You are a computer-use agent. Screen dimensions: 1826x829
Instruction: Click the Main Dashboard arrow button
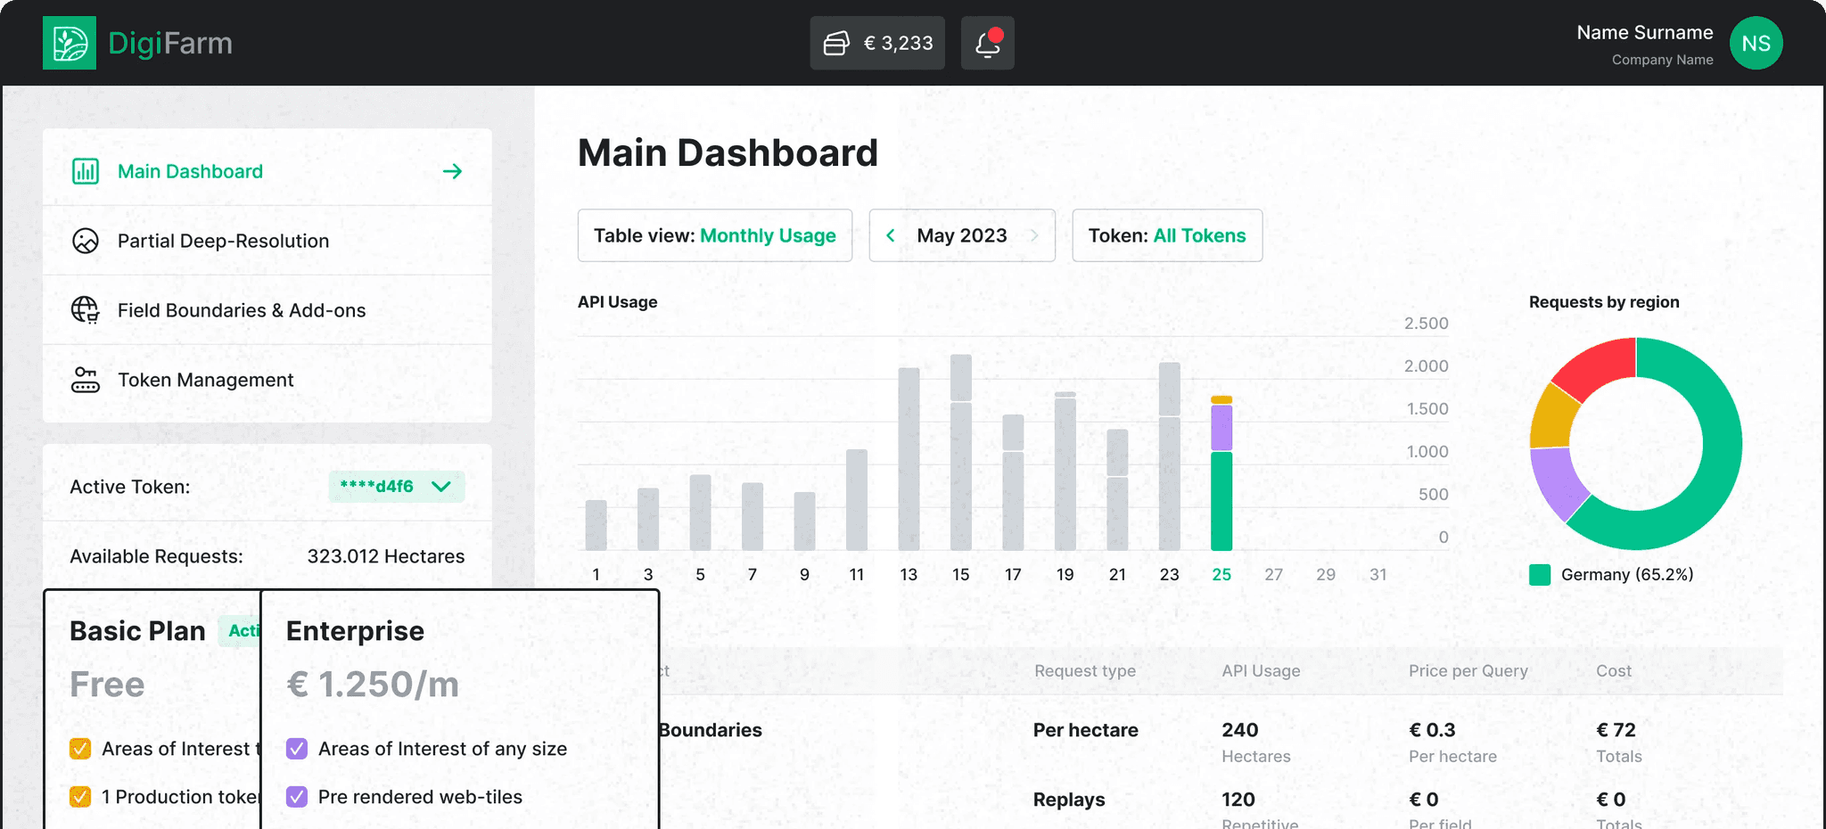[x=454, y=171]
